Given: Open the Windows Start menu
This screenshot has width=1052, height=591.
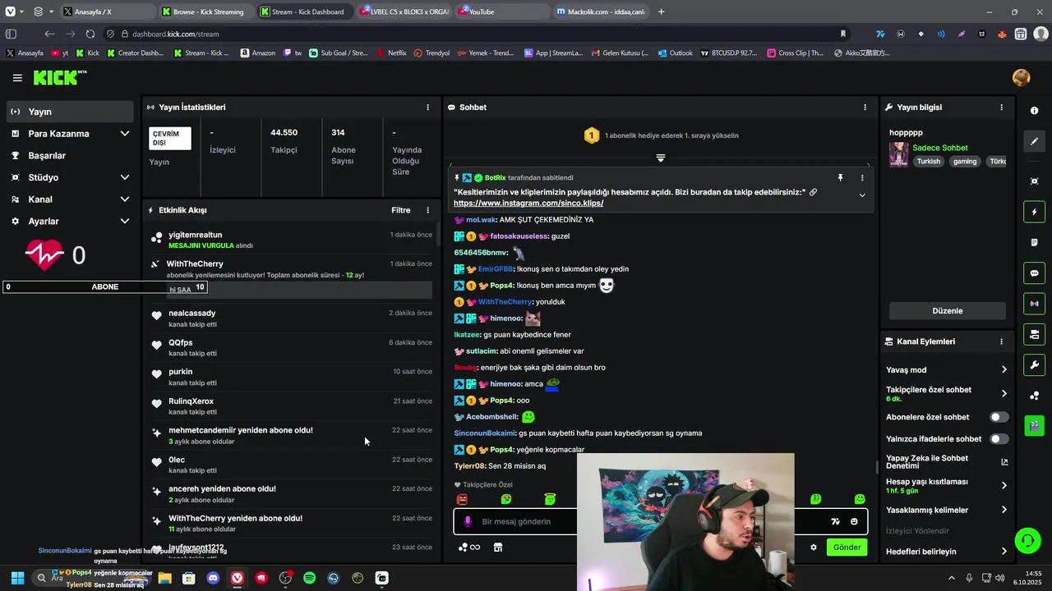Looking at the screenshot, I should (x=17, y=578).
